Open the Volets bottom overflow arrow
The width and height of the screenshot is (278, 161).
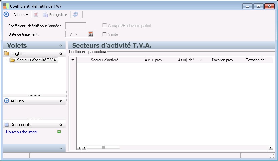click(x=61, y=148)
